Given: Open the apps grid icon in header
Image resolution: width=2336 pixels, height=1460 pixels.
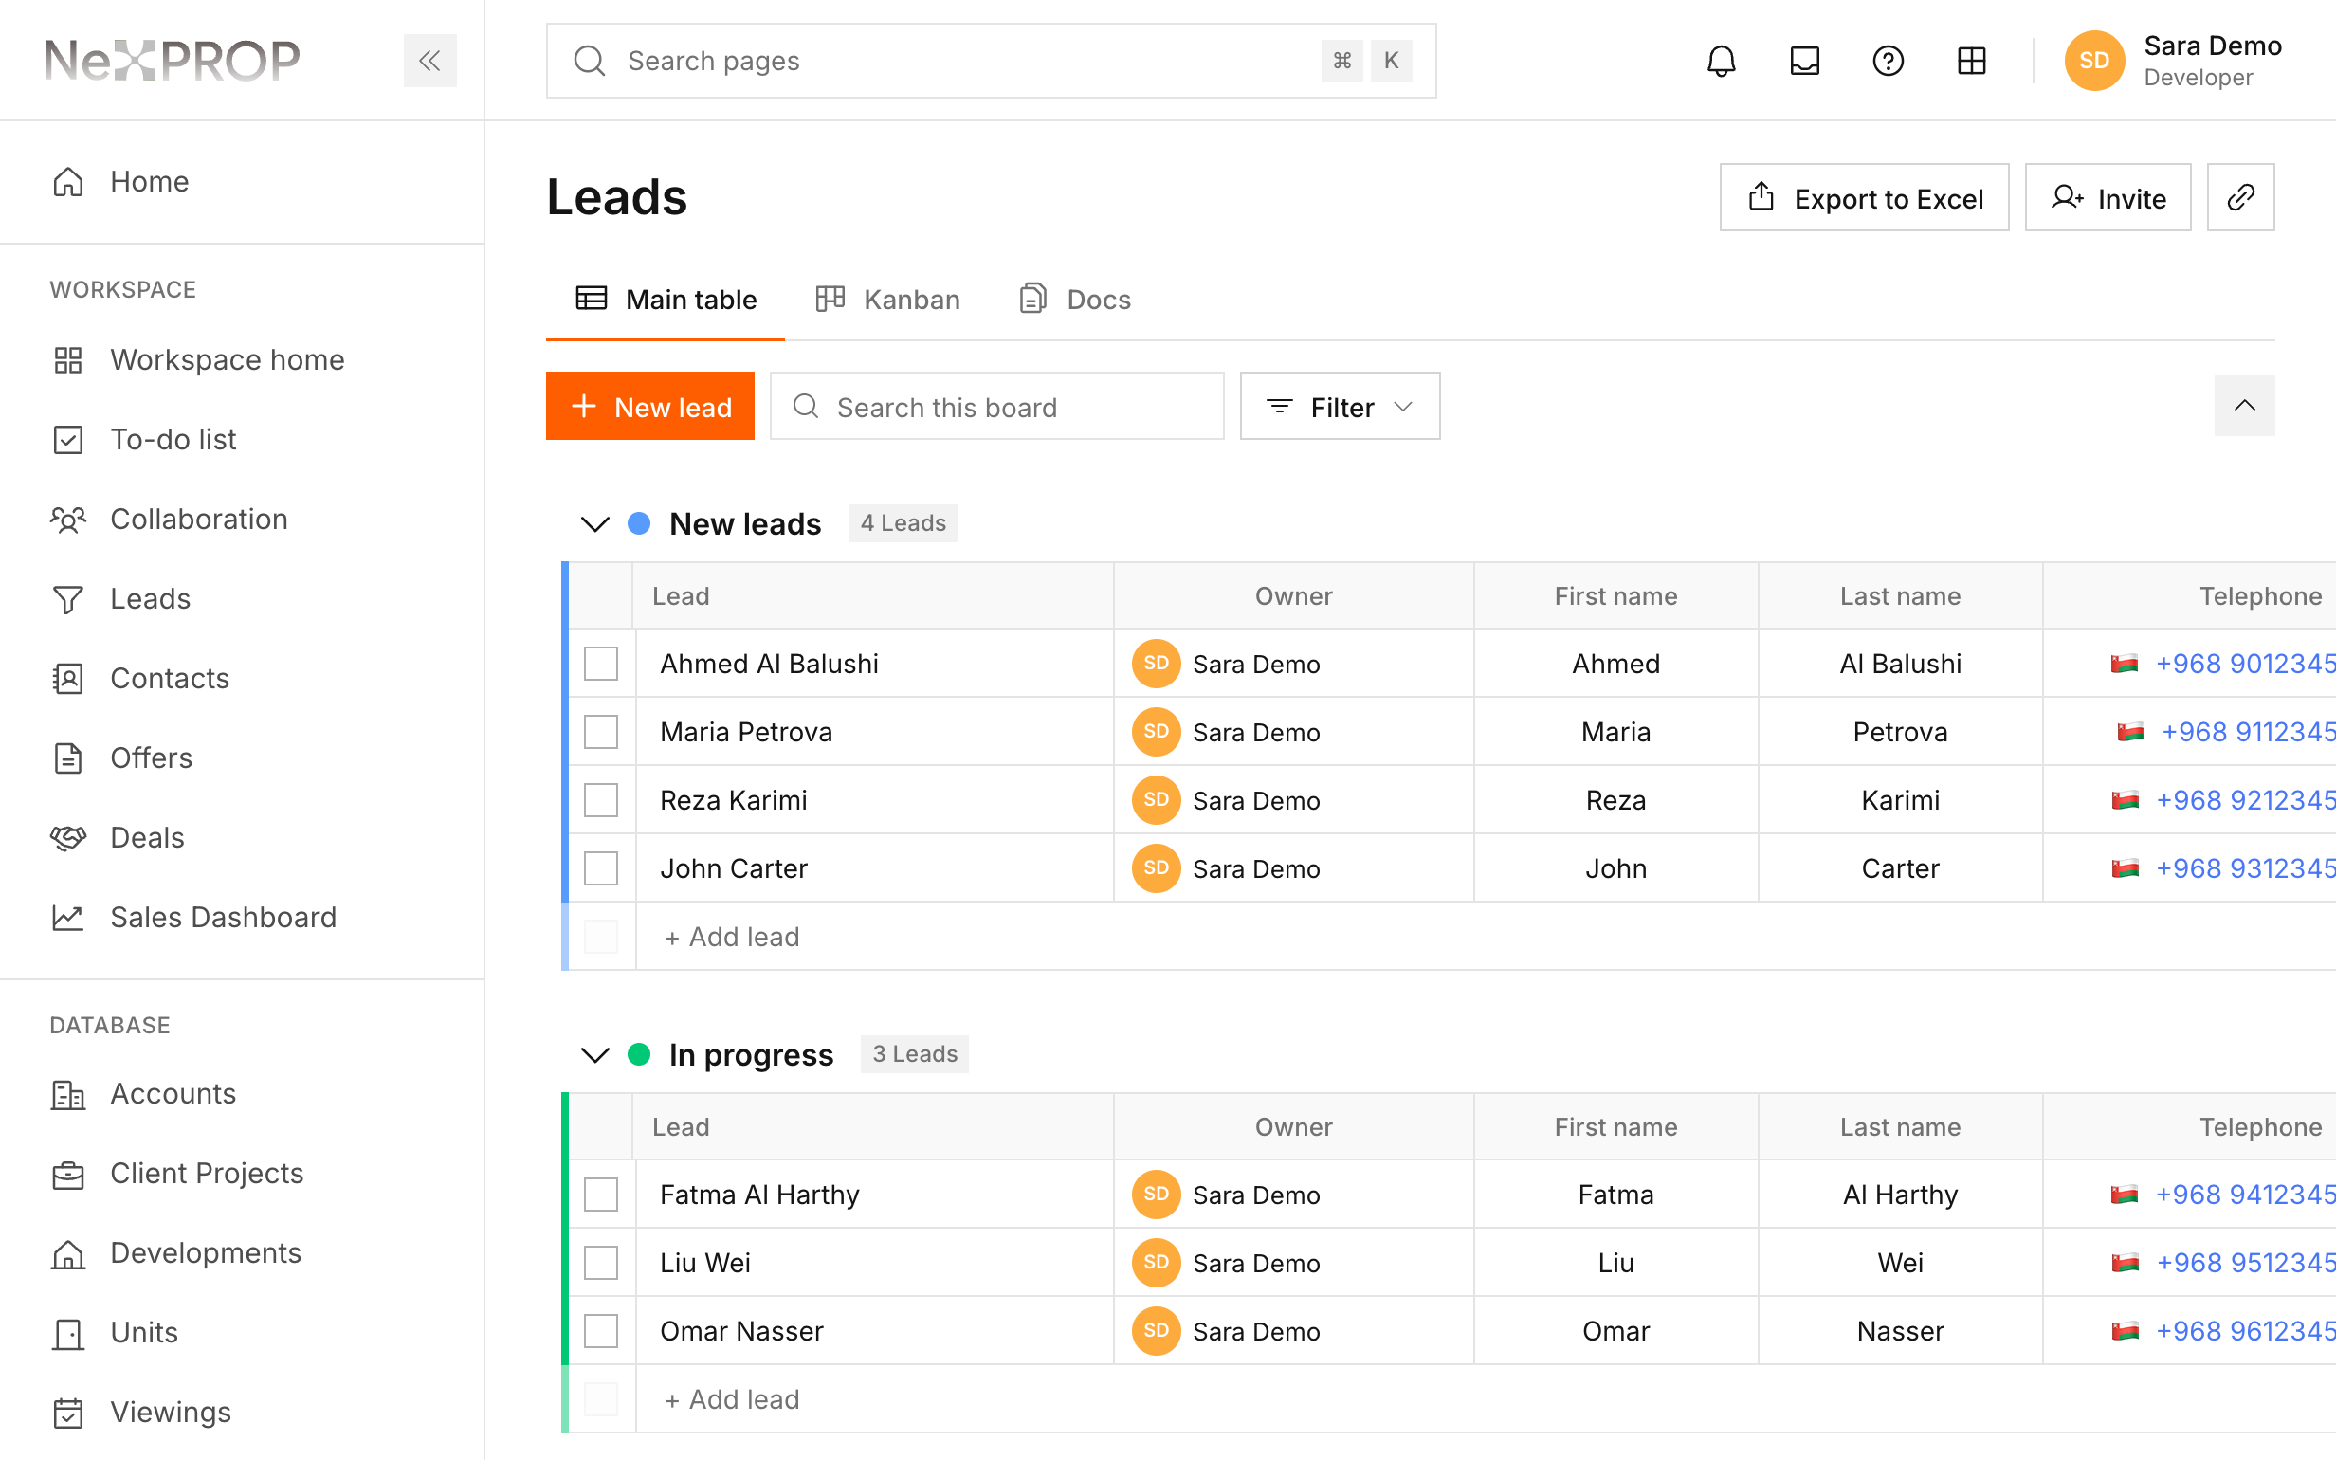Looking at the screenshot, I should click(x=1971, y=61).
